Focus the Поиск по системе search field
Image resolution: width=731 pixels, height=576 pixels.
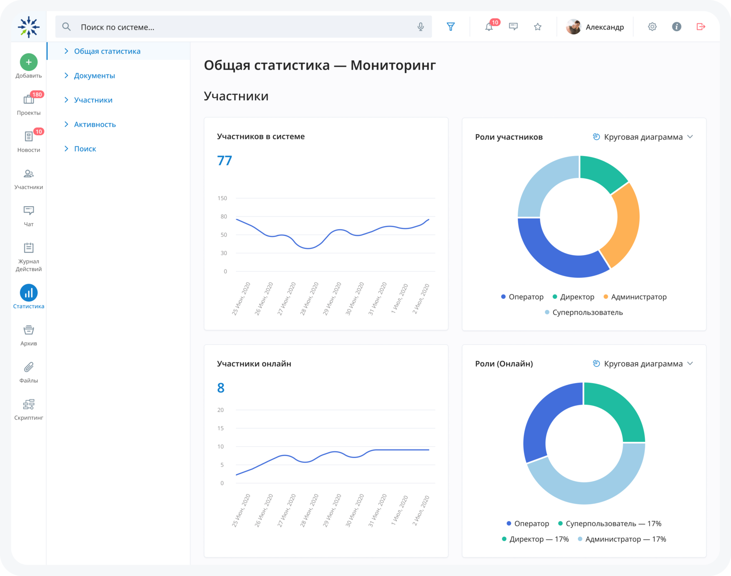pyautogui.click(x=244, y=27)
